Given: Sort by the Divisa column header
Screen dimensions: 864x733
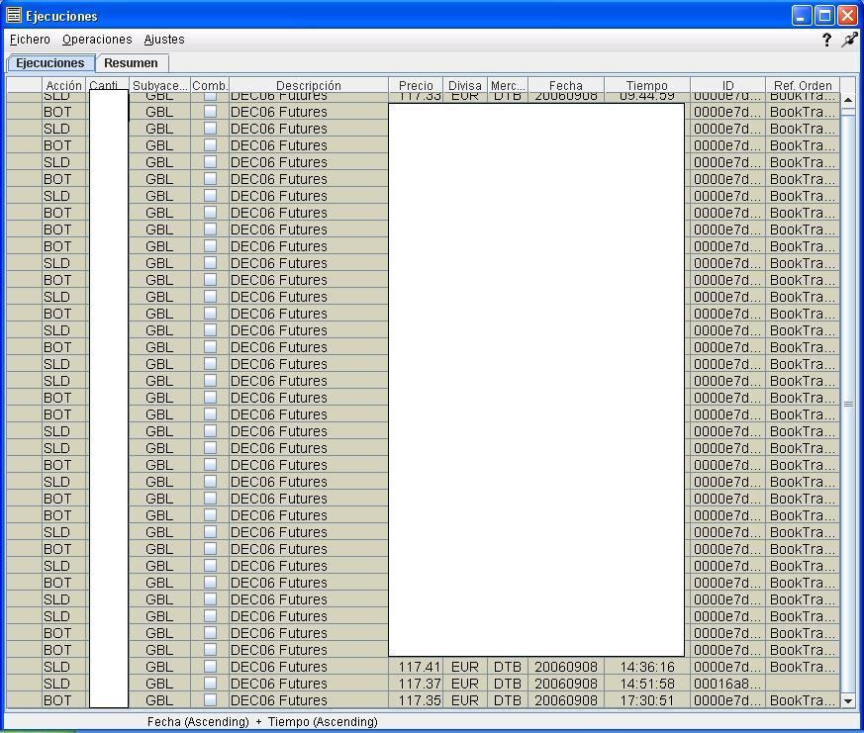Looking at the screenshot, I should [465, 85].
